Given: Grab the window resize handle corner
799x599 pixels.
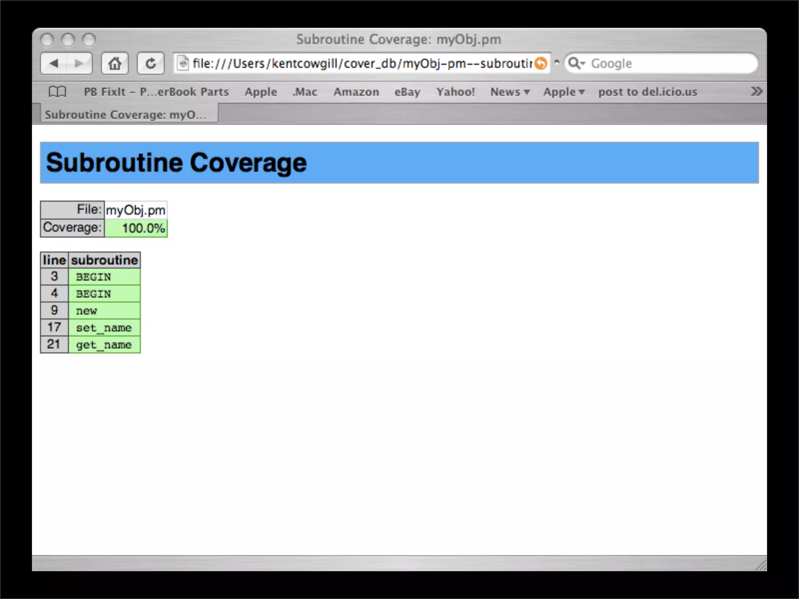Looking at the screenshot, I should click(x=761, y=565).
